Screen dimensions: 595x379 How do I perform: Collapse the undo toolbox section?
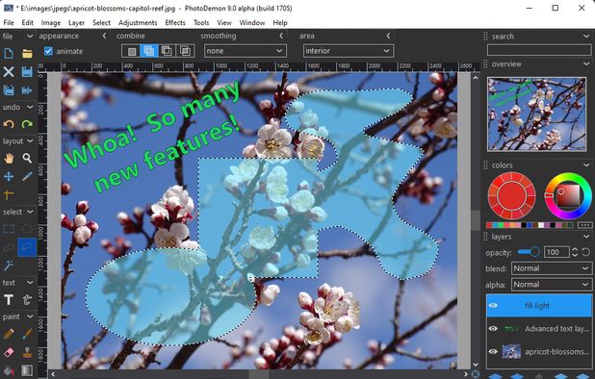coord(29,107)
